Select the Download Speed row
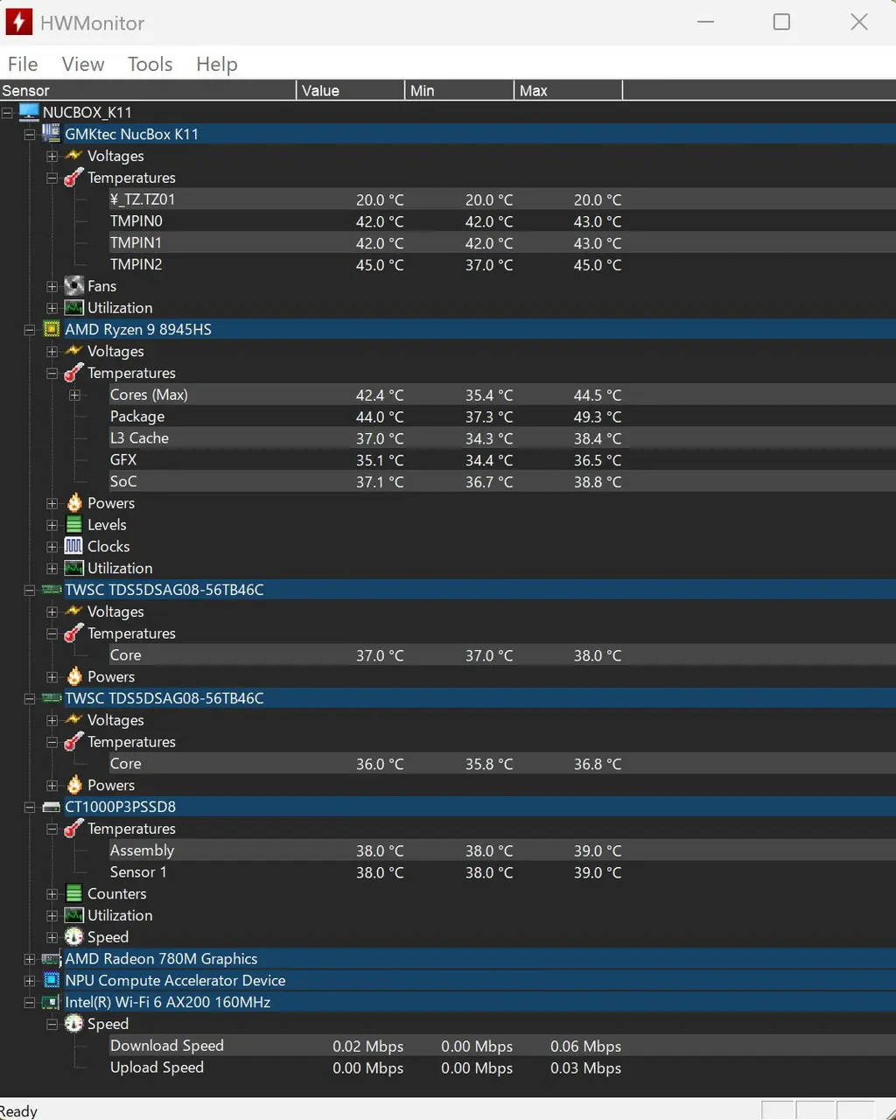This screenshot has width=896, height=1120. click(x=167, y=1046)
